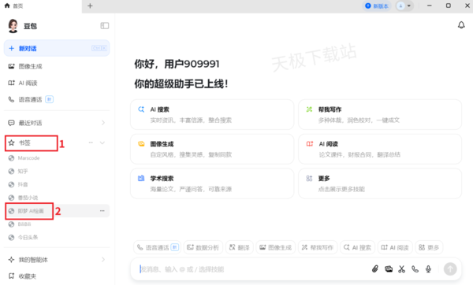473x285 pixels.
Task: Expand 我的智能体 using its right arrow
Action: (x=103, y=259)
